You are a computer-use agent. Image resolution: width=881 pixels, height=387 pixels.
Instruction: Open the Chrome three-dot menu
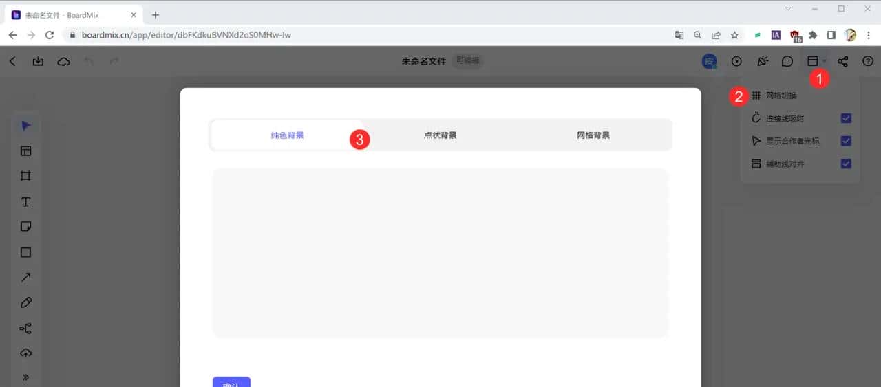868,34
